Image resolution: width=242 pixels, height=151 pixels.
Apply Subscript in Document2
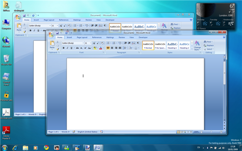coord(81,48)
